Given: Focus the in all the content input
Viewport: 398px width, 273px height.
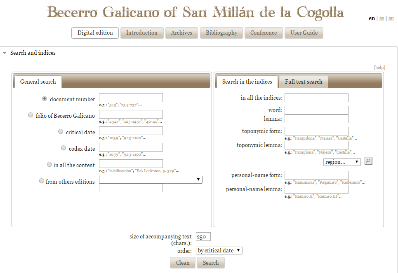Looking at the screenshot, I should coord(131,164).
